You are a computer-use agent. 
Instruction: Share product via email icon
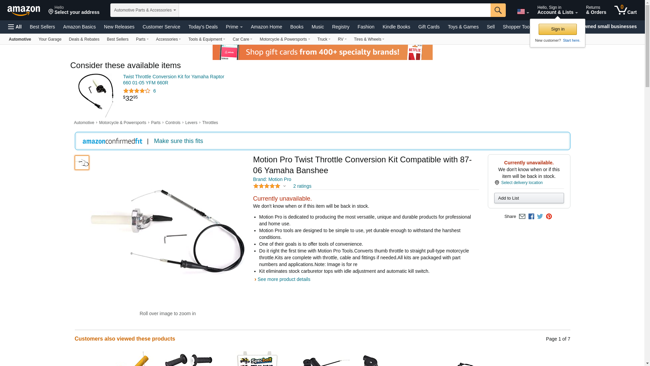click(x=522, y=217)
